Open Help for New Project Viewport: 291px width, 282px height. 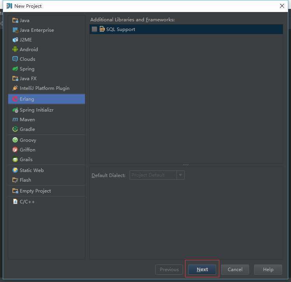tap(268, 269)
